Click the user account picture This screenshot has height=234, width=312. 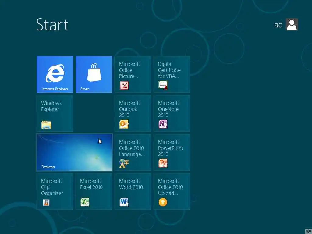(292, 24)
